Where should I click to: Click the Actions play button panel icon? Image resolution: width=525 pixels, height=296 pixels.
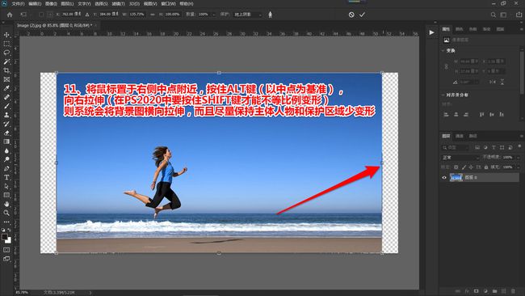431,32
